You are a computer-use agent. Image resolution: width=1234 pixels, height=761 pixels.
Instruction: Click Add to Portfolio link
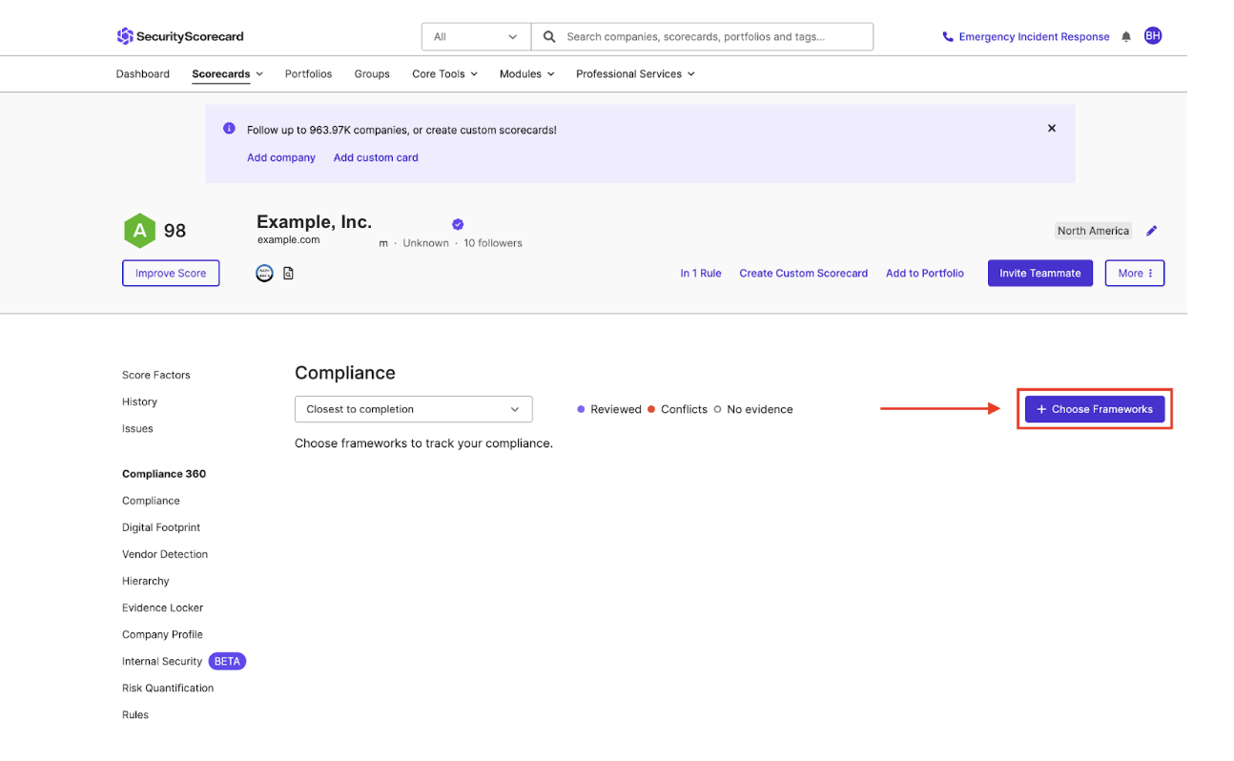tap(925, 273)
